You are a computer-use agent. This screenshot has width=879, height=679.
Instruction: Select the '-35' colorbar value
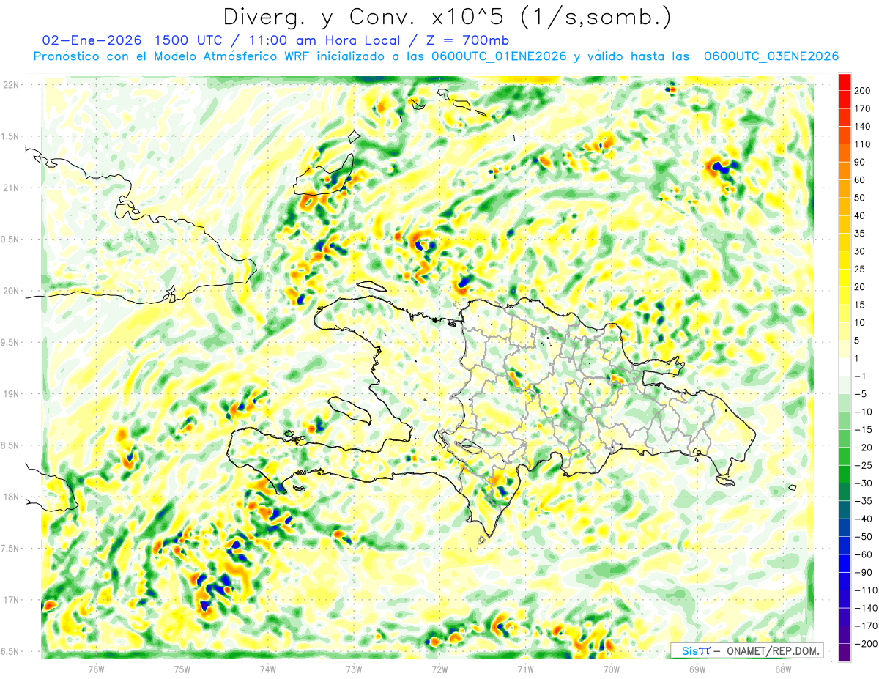pyautogui.click(x=864, y=501)
